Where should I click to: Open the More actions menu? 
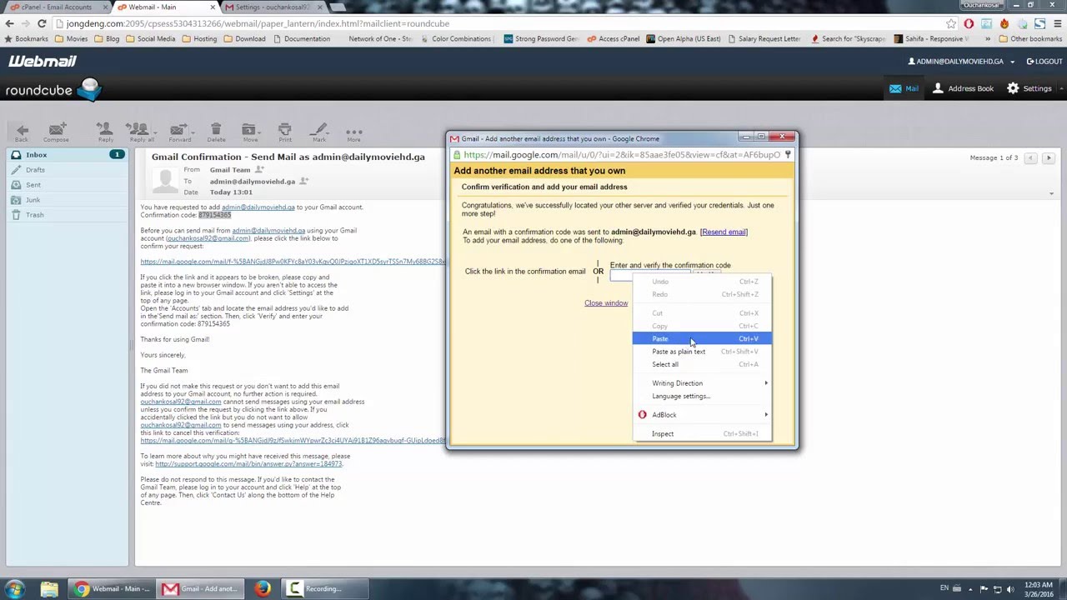coord(354,132)
